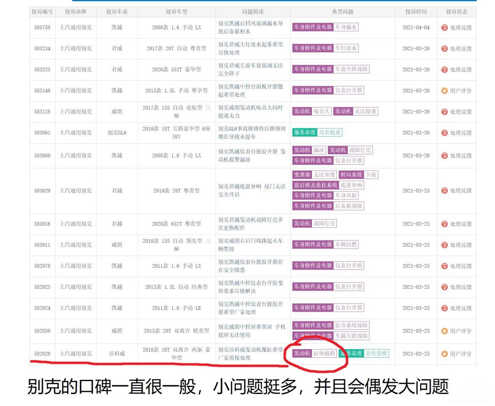Open complaint 别克昂科威发动机爆缸

(251, 354)
